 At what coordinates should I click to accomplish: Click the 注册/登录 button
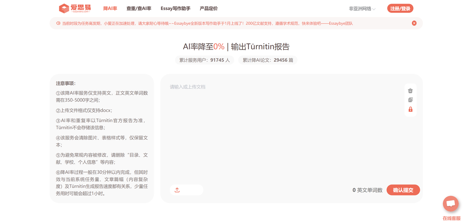tap(400, 8)
